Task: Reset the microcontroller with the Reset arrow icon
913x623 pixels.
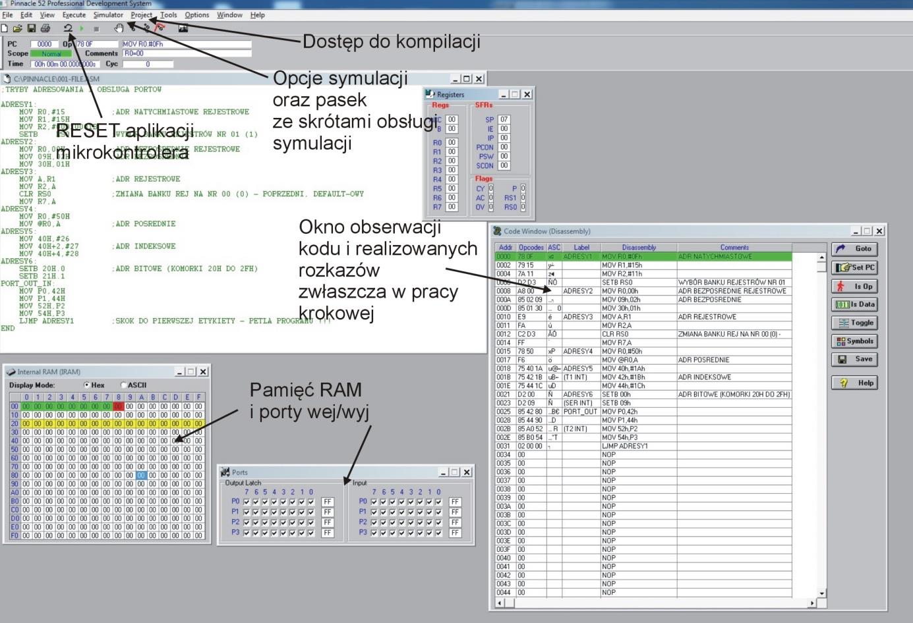Action: pyautogui.click(x=68, y=28)
